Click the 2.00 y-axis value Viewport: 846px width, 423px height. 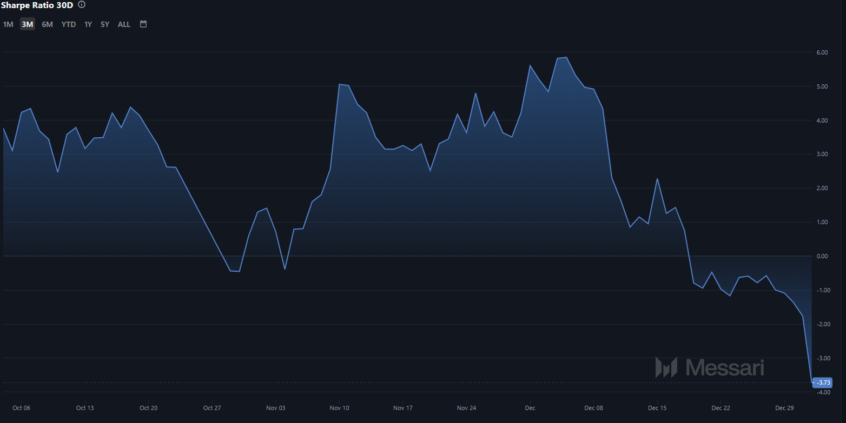pos(822,188)
